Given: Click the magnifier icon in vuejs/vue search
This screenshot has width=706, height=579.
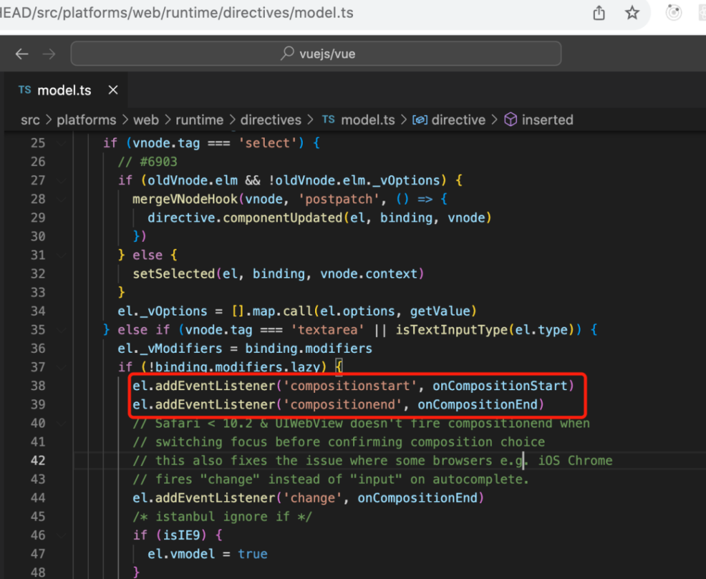Looking at the screenshot, I should pyautogui.click(x=288, y=54).
